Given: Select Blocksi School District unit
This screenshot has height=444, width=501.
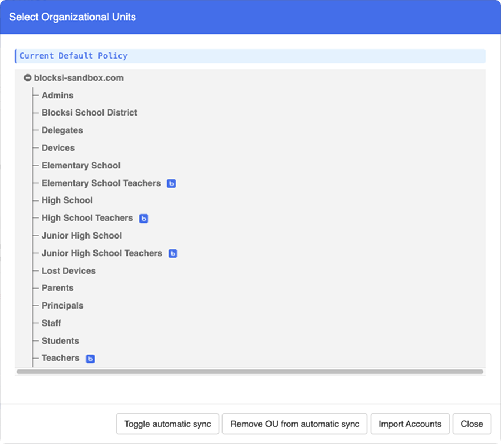Looking at the screenshot, I should tap(89, 113).
